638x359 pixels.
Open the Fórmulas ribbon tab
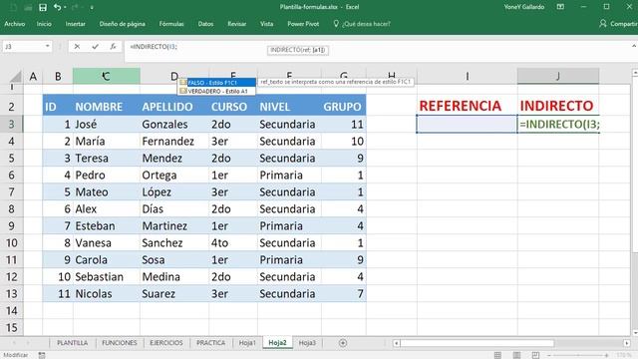[x=171, y=24]
